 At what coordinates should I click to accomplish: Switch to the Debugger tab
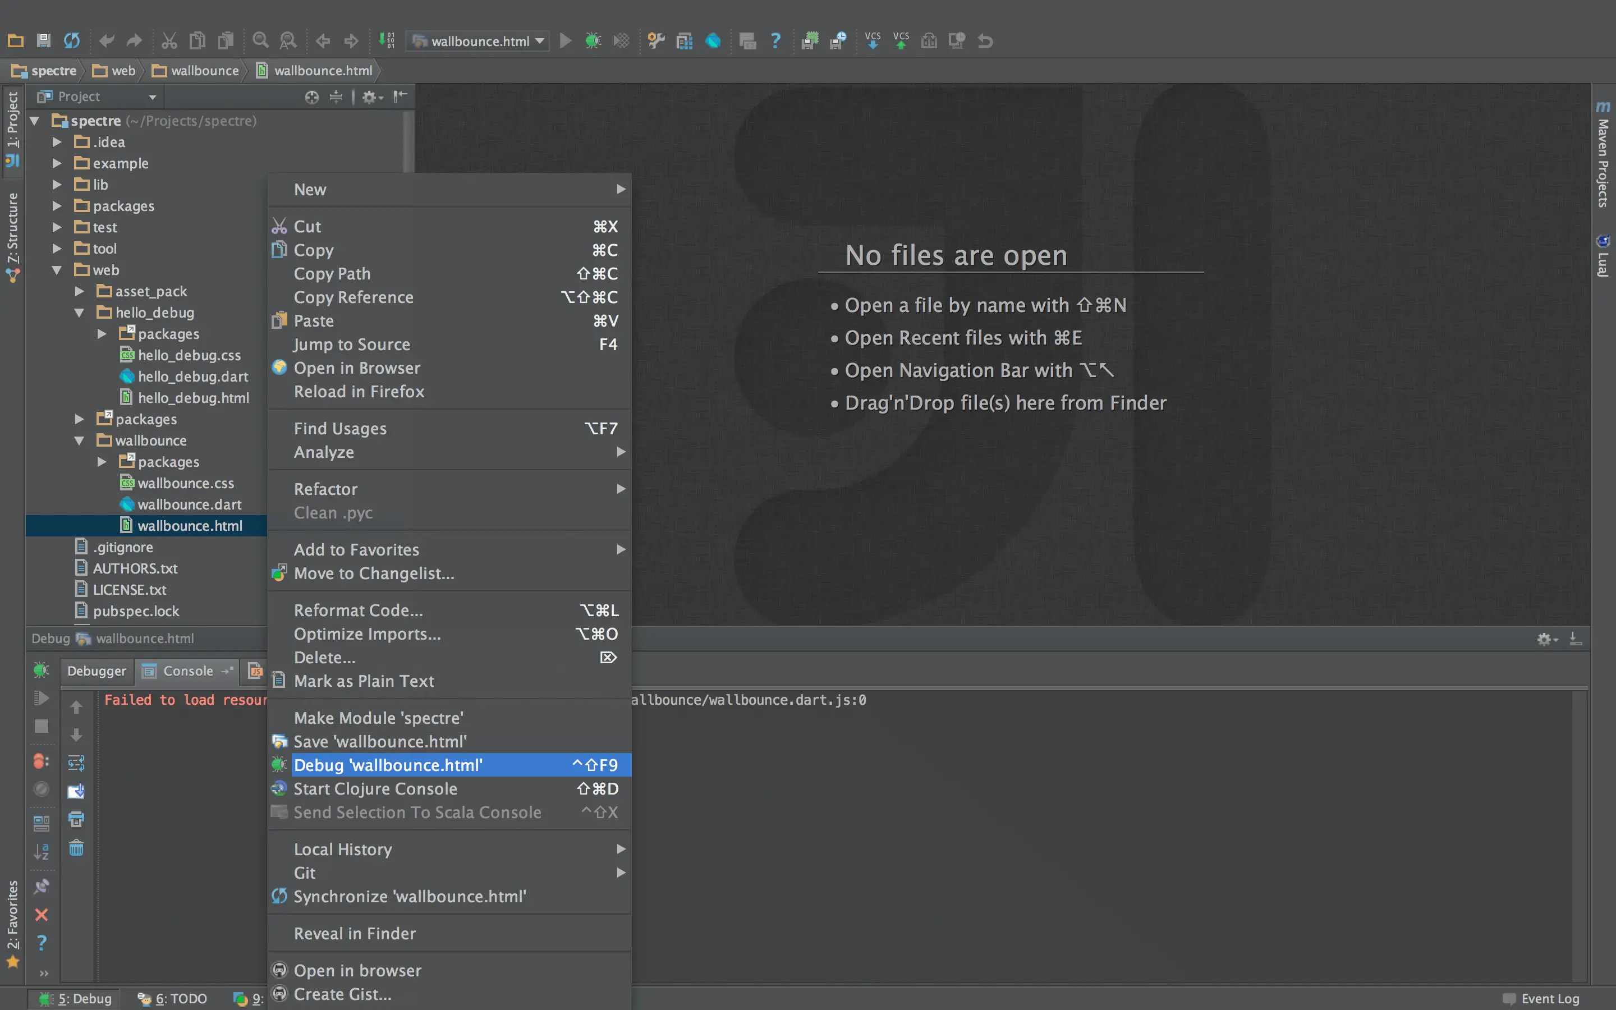click(96, 671)
